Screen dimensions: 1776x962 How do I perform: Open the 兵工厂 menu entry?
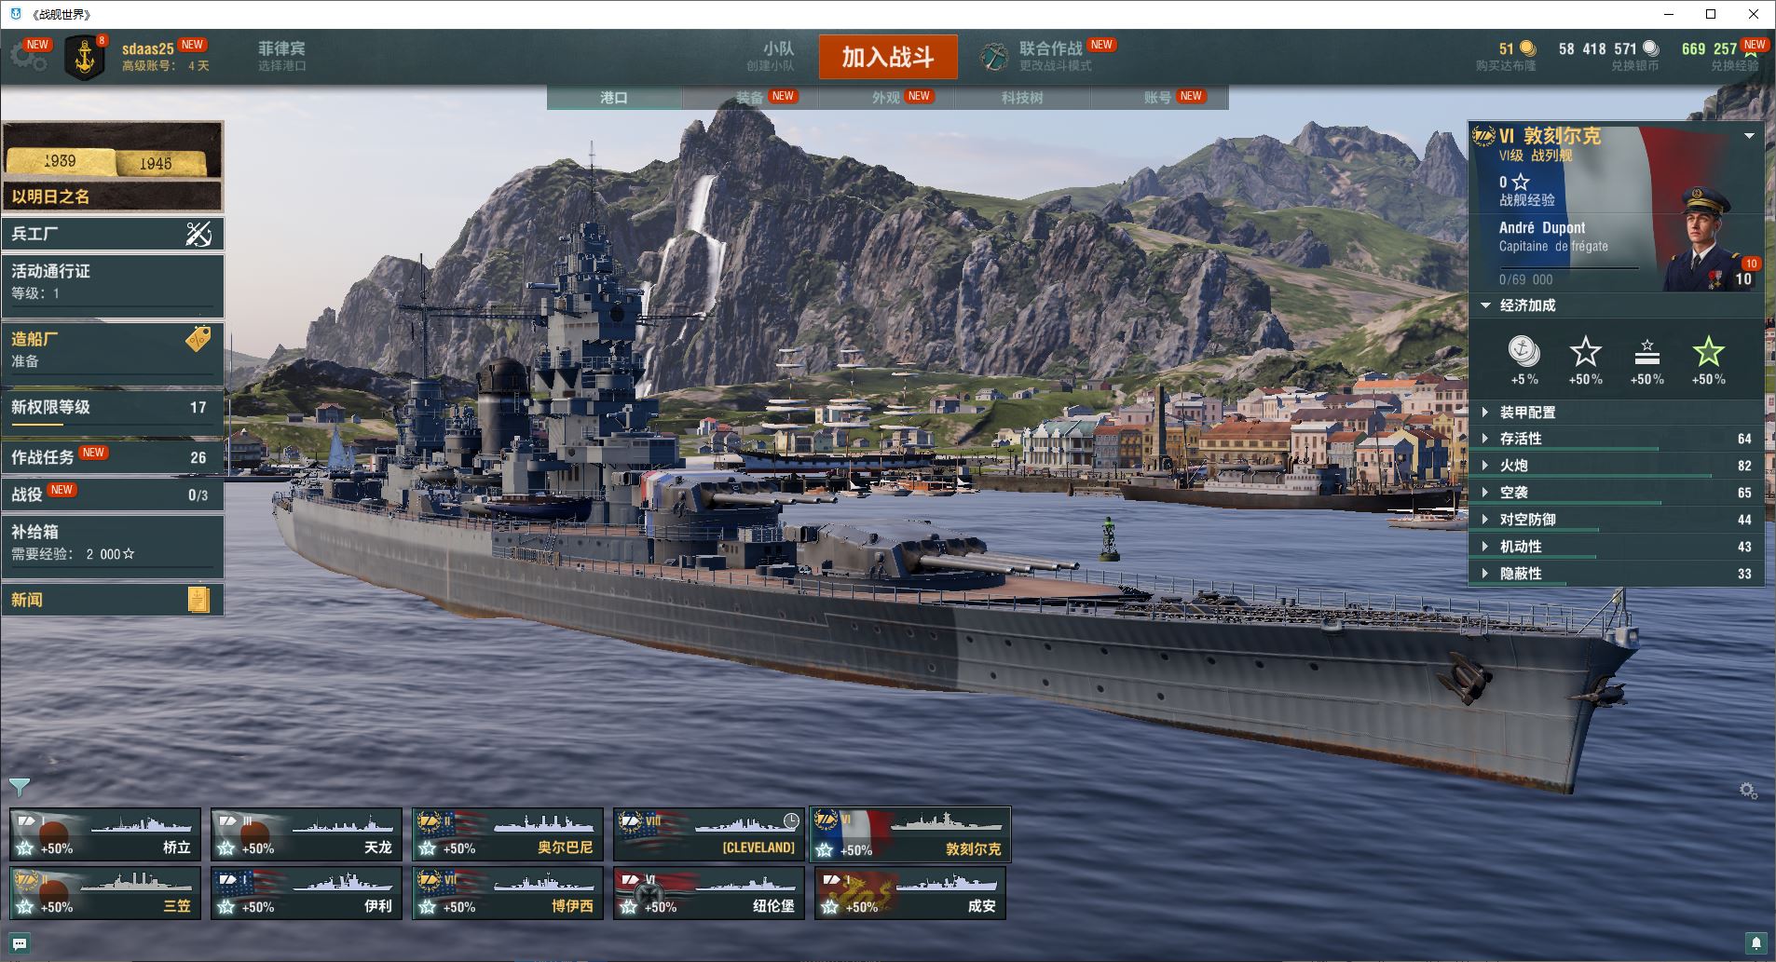(x=113, y=234)
